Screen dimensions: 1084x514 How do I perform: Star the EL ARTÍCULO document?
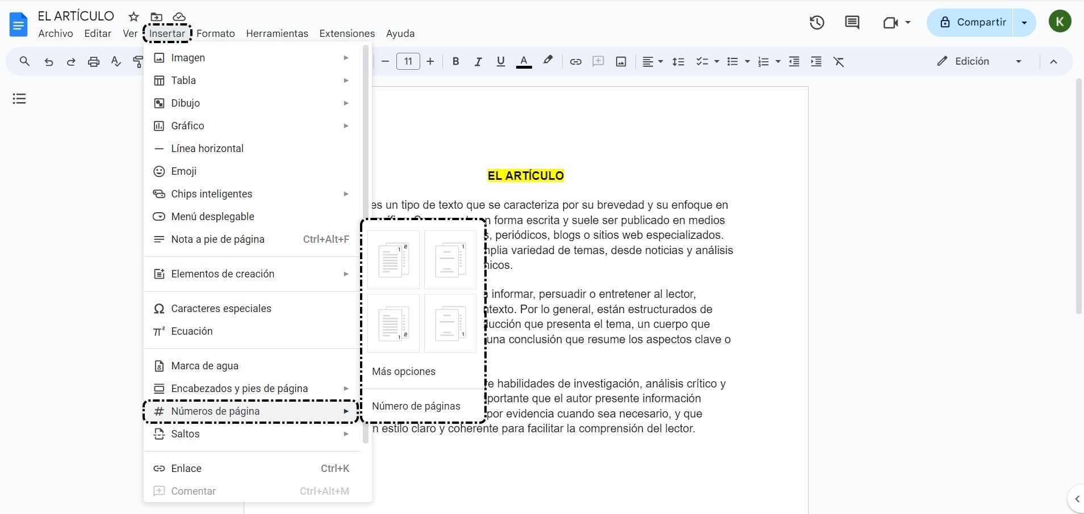coord(133,16)
